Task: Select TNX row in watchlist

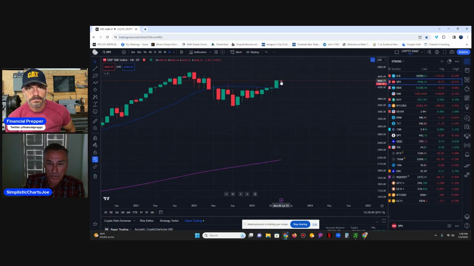Action: pos(425,129)
